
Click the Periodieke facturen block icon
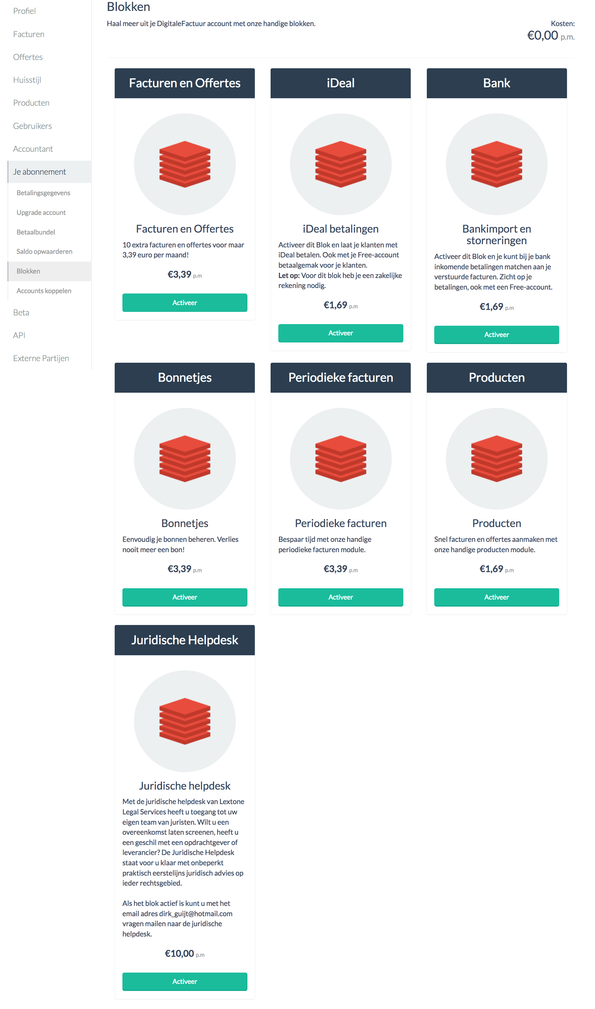click(x=341, y=458)
